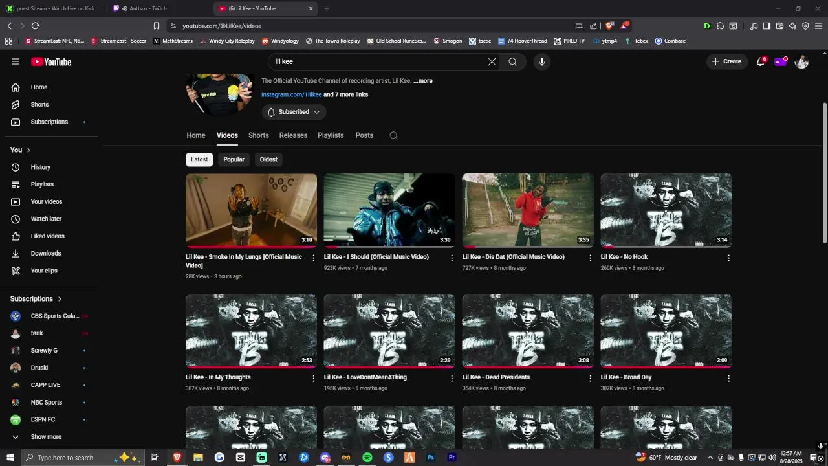Open options menu for No Hook video
Viewport: 828px width, 466px height.
(x=728, y=258)
